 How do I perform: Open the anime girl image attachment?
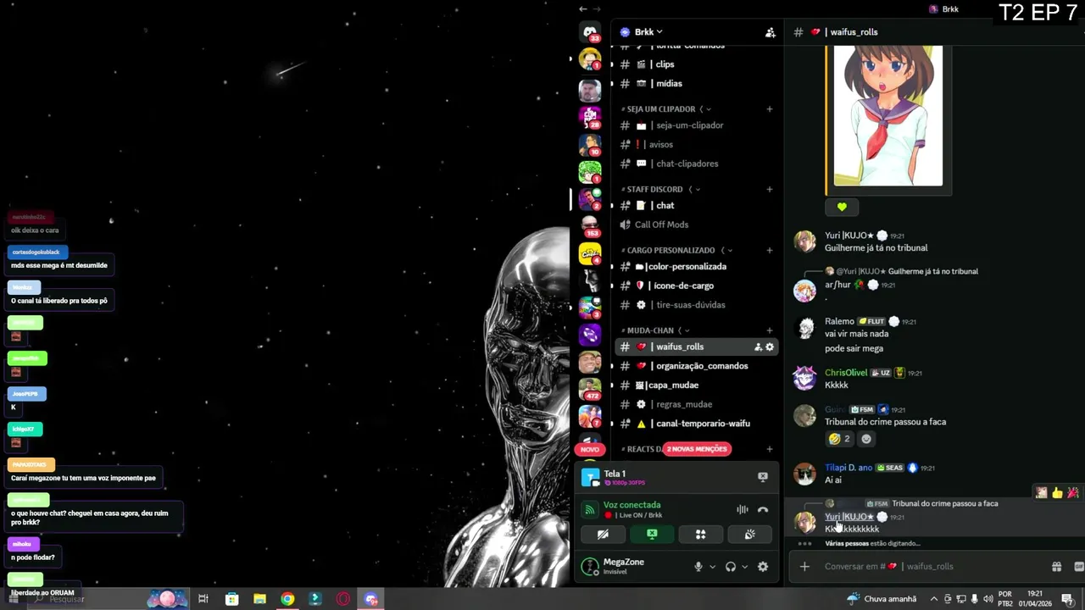888,115
